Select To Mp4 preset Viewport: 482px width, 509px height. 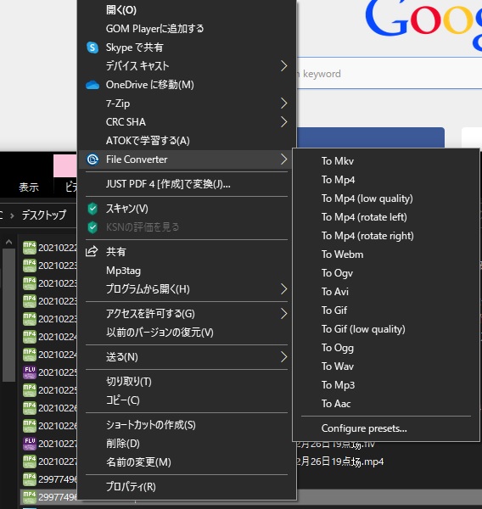tap(386, 180)
